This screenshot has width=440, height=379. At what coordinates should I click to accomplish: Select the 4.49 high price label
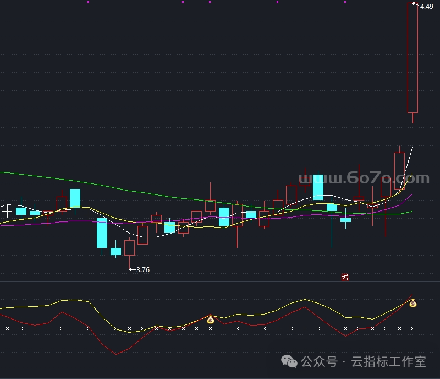(427, 6)
